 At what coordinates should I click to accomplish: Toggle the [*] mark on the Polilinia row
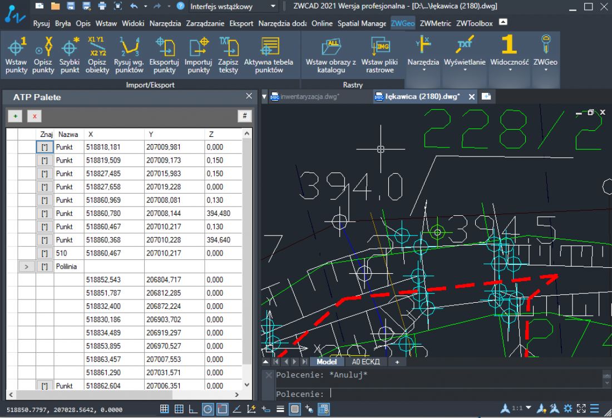click(x=45, y=267)
